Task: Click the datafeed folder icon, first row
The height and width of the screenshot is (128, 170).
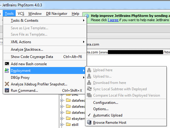Action: click(x=68, y=100)
